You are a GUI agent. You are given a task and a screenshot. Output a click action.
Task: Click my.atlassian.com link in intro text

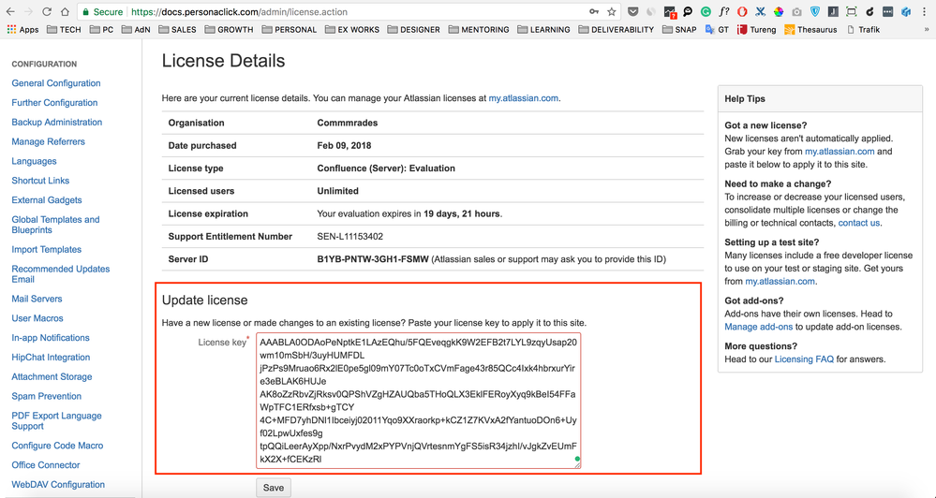tap(524, 98)
